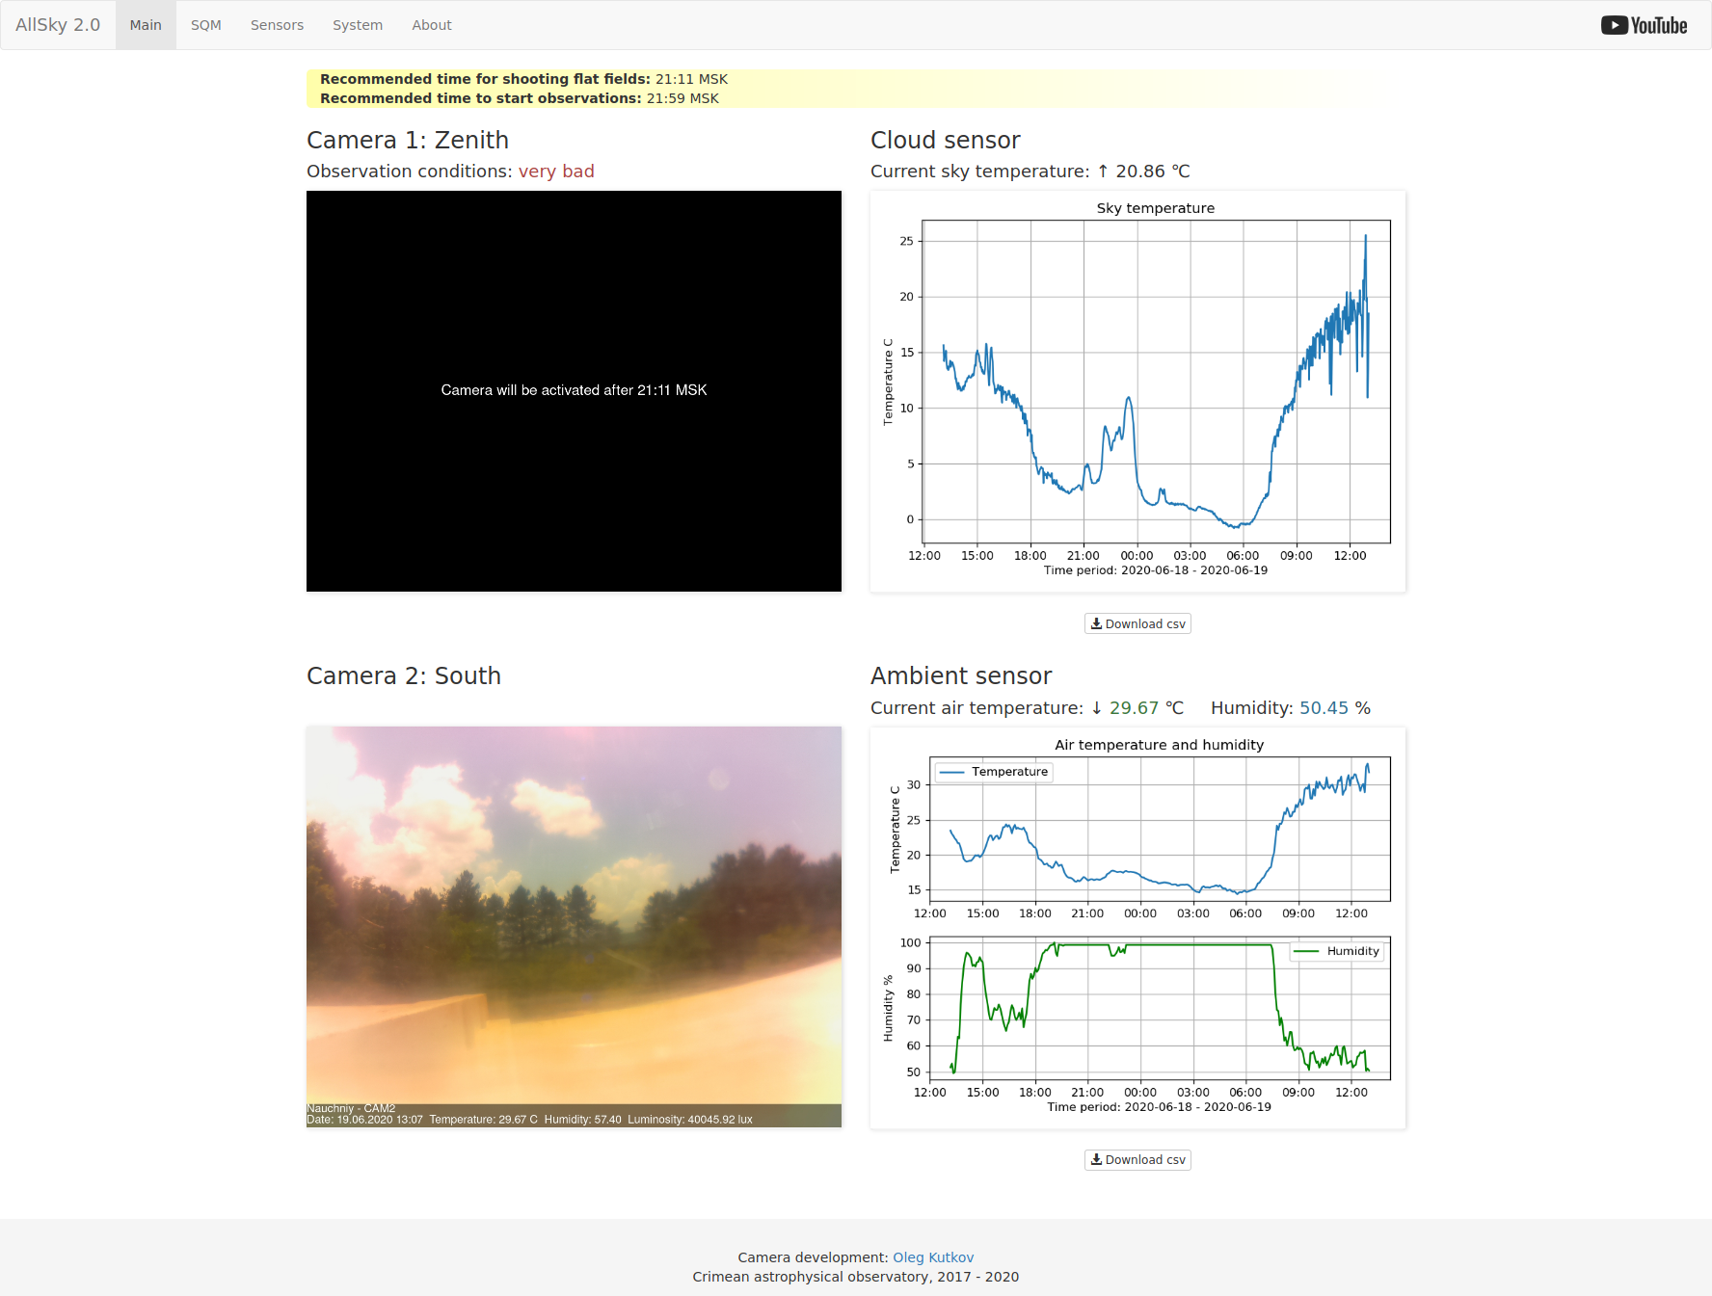Click the 29.67 air temperature value
Image resolution: width=1712 pixels, height=1296 pixels.
pos(1134,708)
